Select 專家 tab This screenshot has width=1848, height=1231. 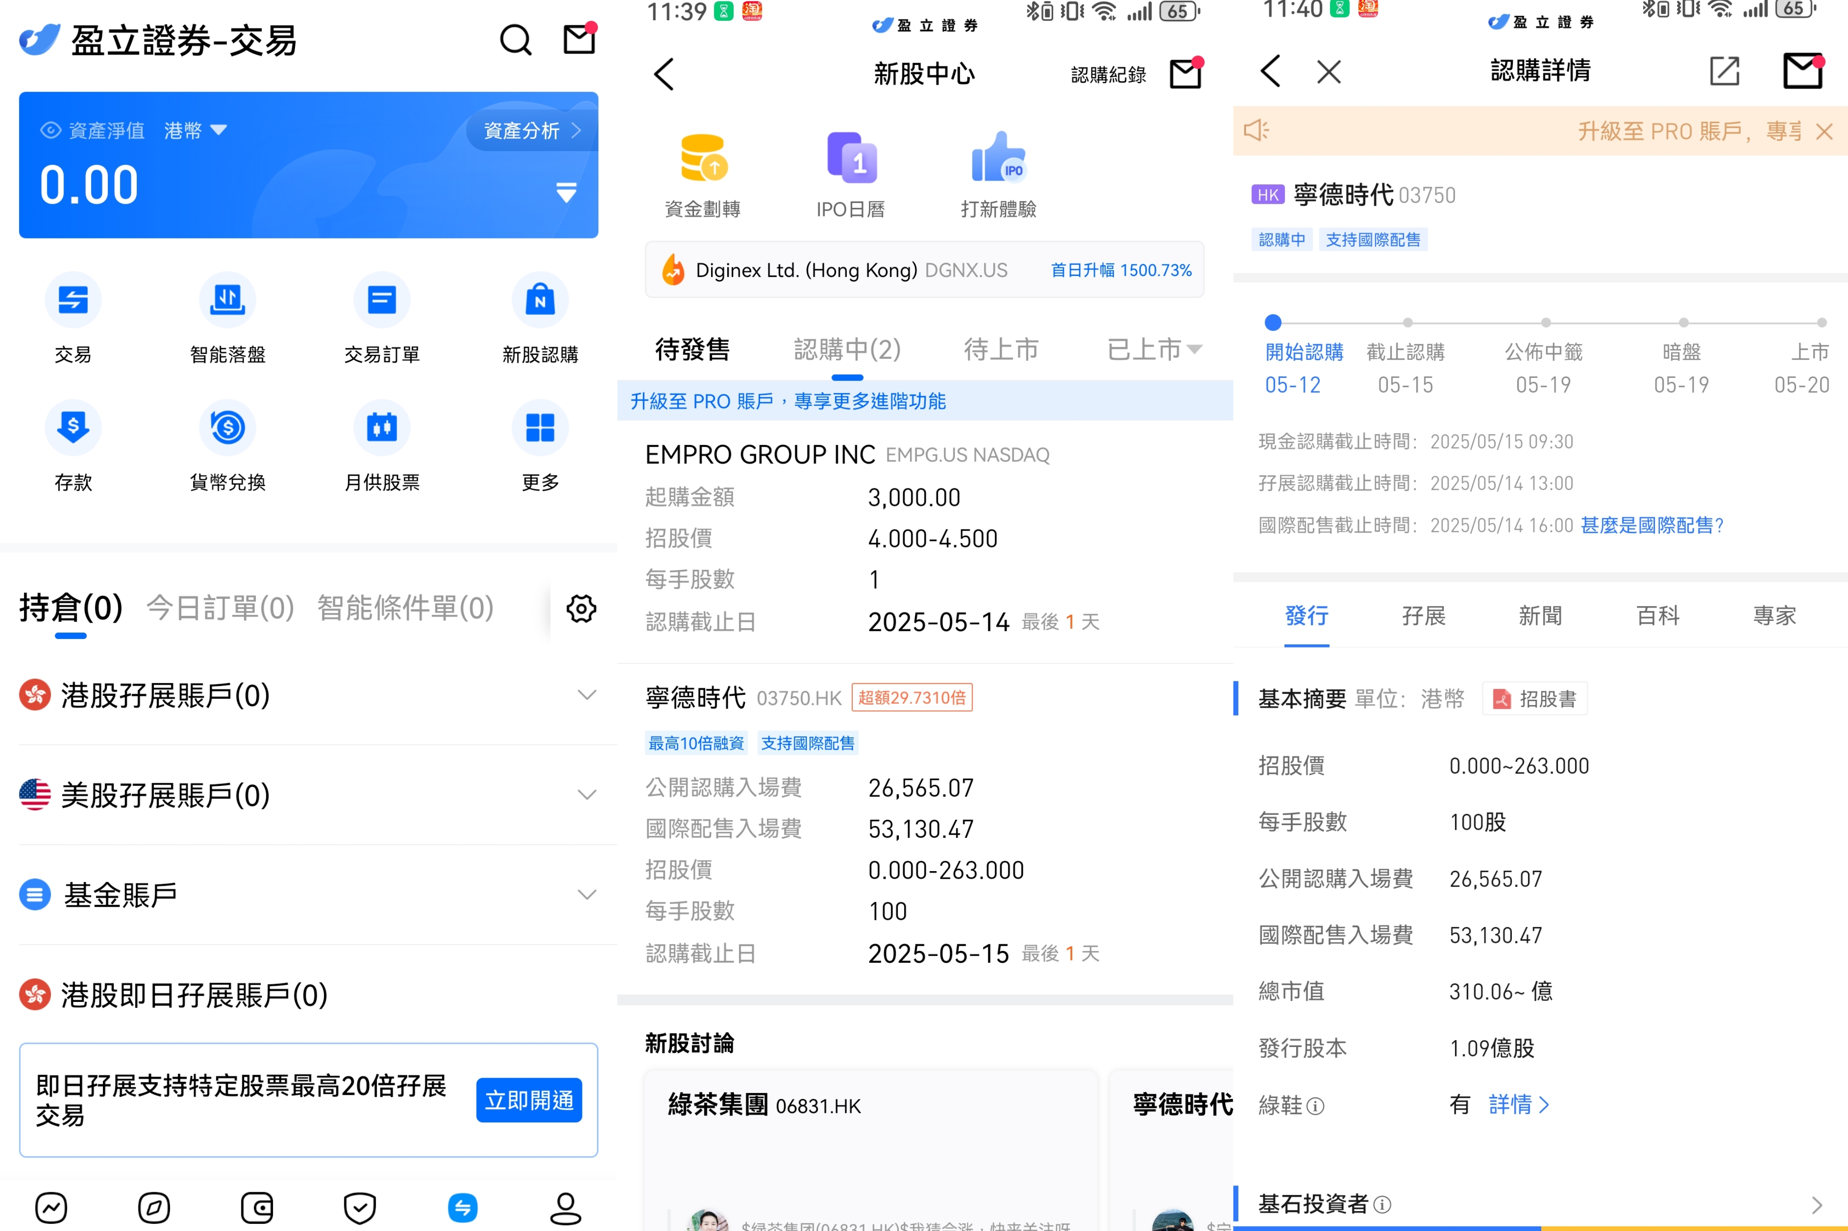[x=1774, y=615]
